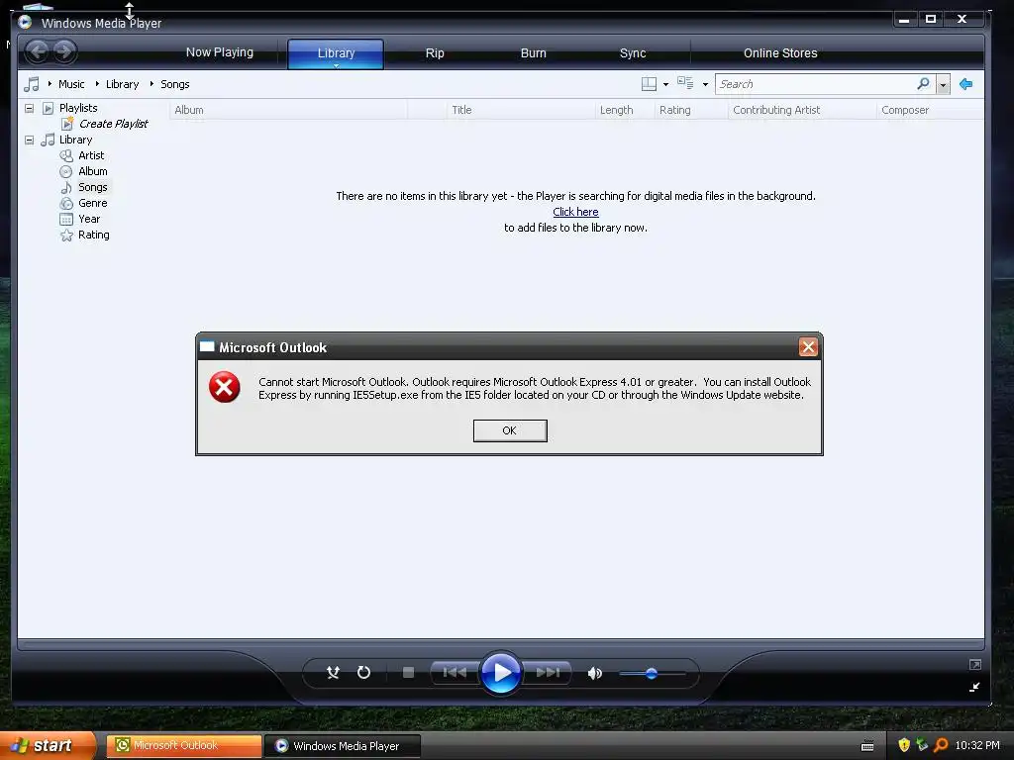Expand the Library breadcrumb arrow
The height and width of the screenshot is (760, 1014).
pos(152,83)
